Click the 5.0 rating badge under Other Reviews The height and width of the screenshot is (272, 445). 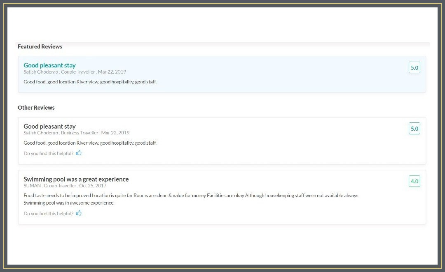pos(415,129)
